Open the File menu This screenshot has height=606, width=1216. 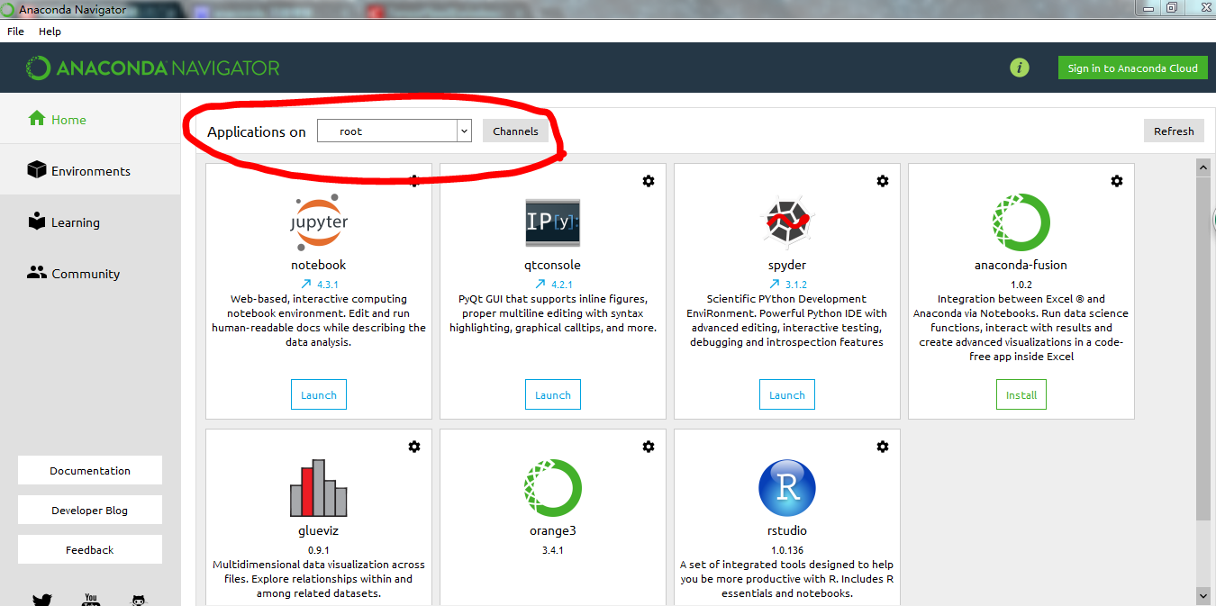coord(15,32)
